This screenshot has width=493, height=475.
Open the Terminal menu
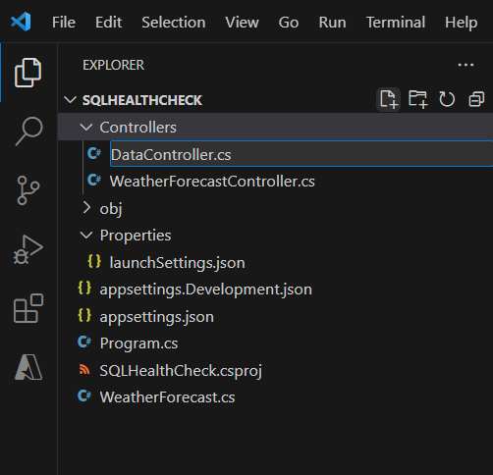[x=396, y=23]
